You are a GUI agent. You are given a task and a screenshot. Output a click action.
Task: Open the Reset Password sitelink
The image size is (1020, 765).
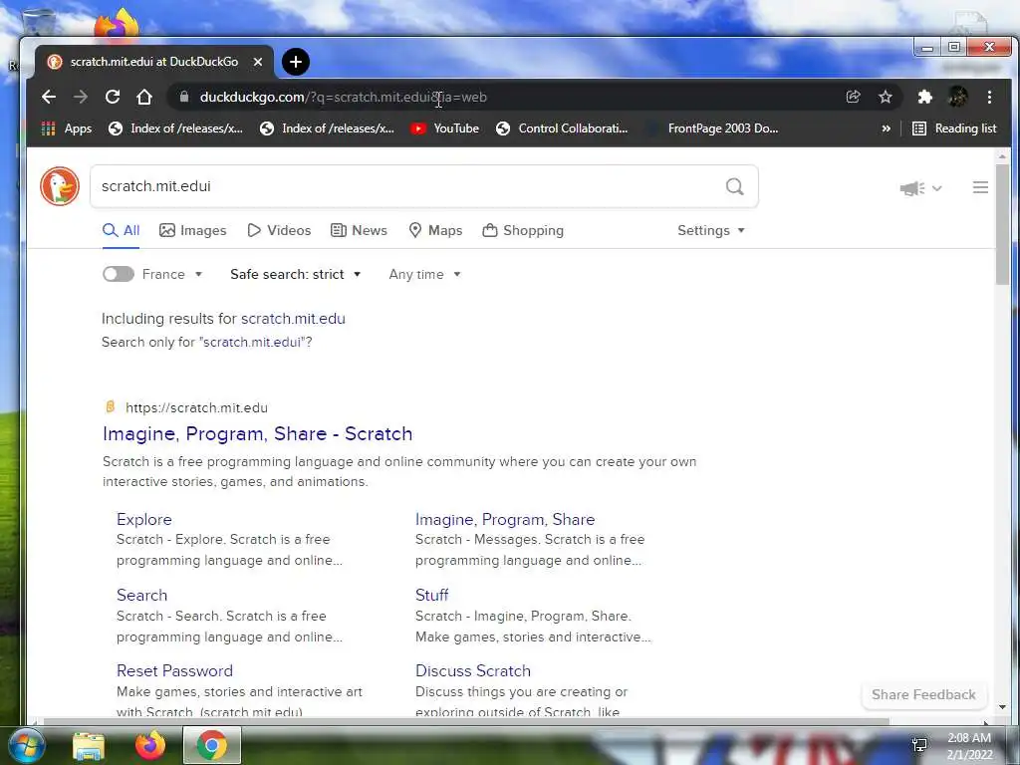(x=174, y=670)
